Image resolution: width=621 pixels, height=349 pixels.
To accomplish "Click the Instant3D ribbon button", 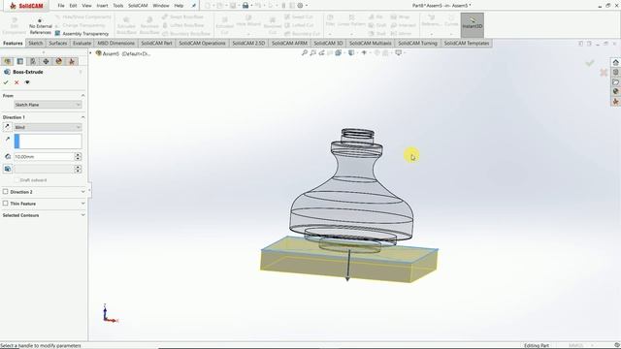I will [x=473, y=25].
